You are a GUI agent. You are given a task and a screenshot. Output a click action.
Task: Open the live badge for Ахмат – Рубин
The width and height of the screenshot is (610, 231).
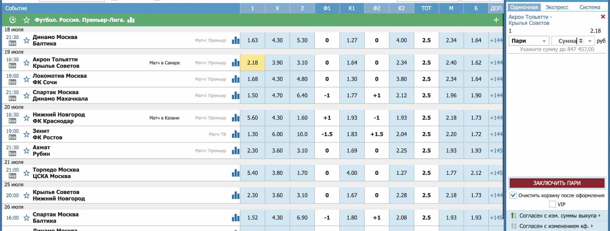tap(12, 154)
